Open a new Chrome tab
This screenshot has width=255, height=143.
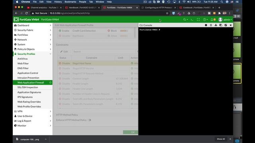pyautogui.click(x=219, y=8)
